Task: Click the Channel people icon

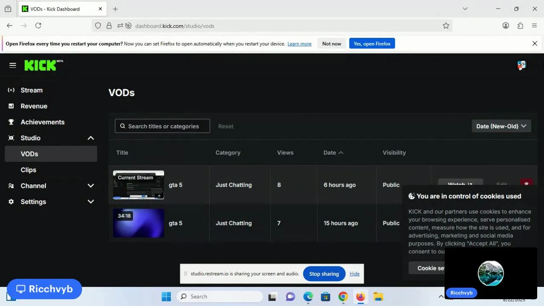Action: (11, 186)
